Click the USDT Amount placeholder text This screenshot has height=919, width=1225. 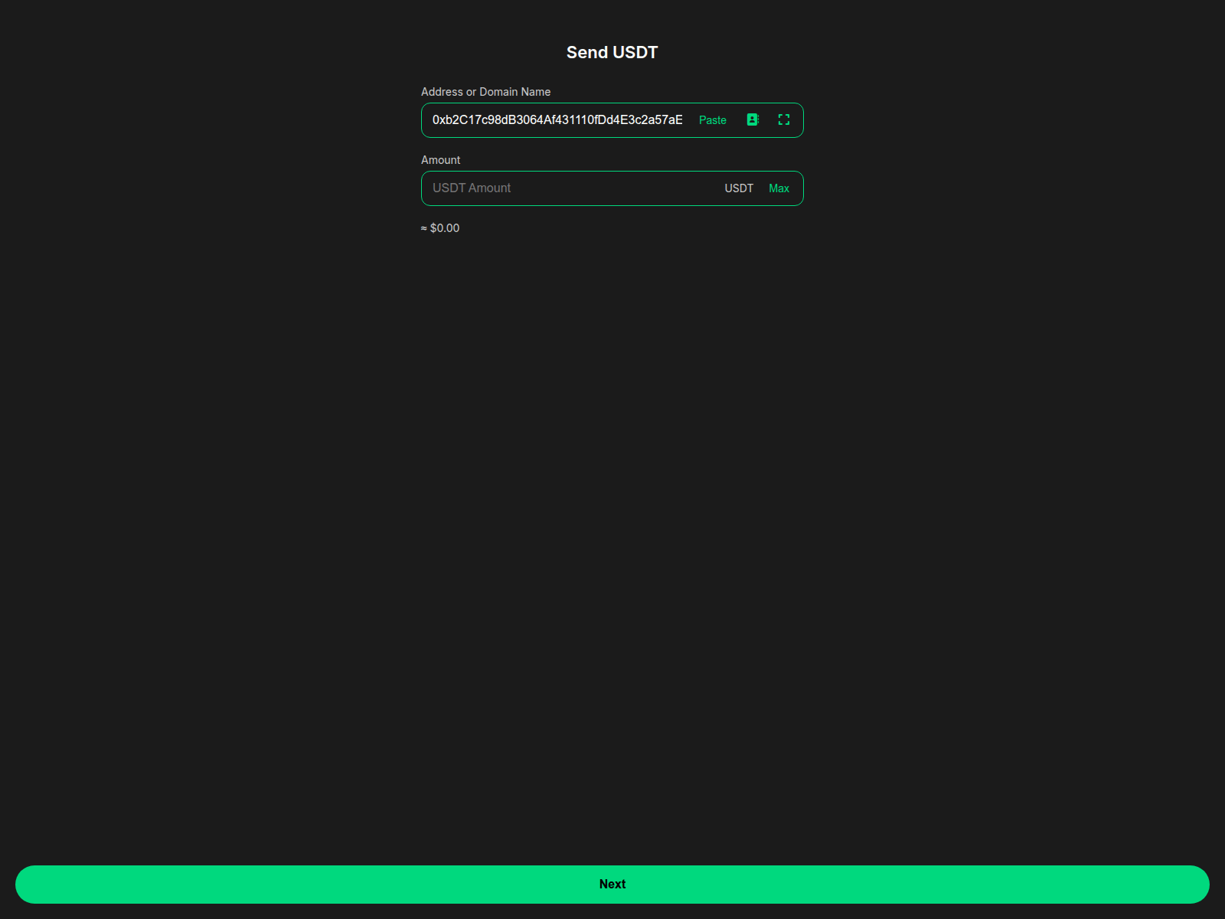coord(472,188)
